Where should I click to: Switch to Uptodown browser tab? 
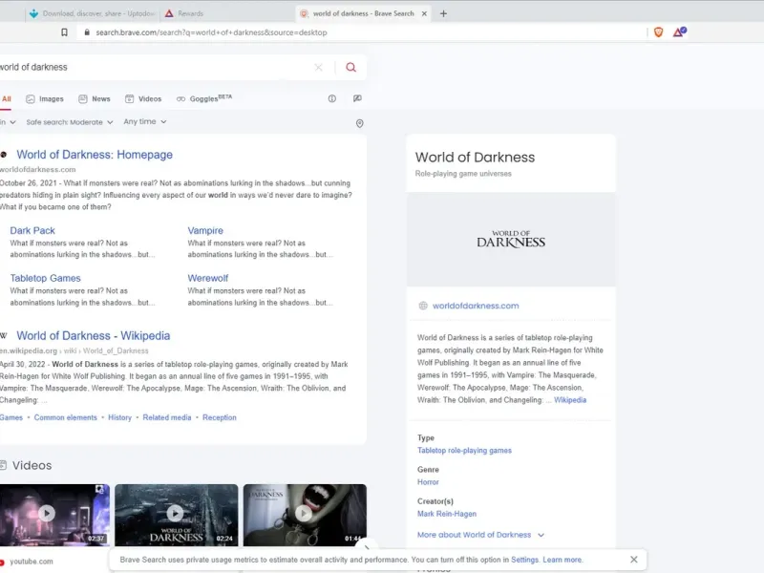(x=93, y=13)
